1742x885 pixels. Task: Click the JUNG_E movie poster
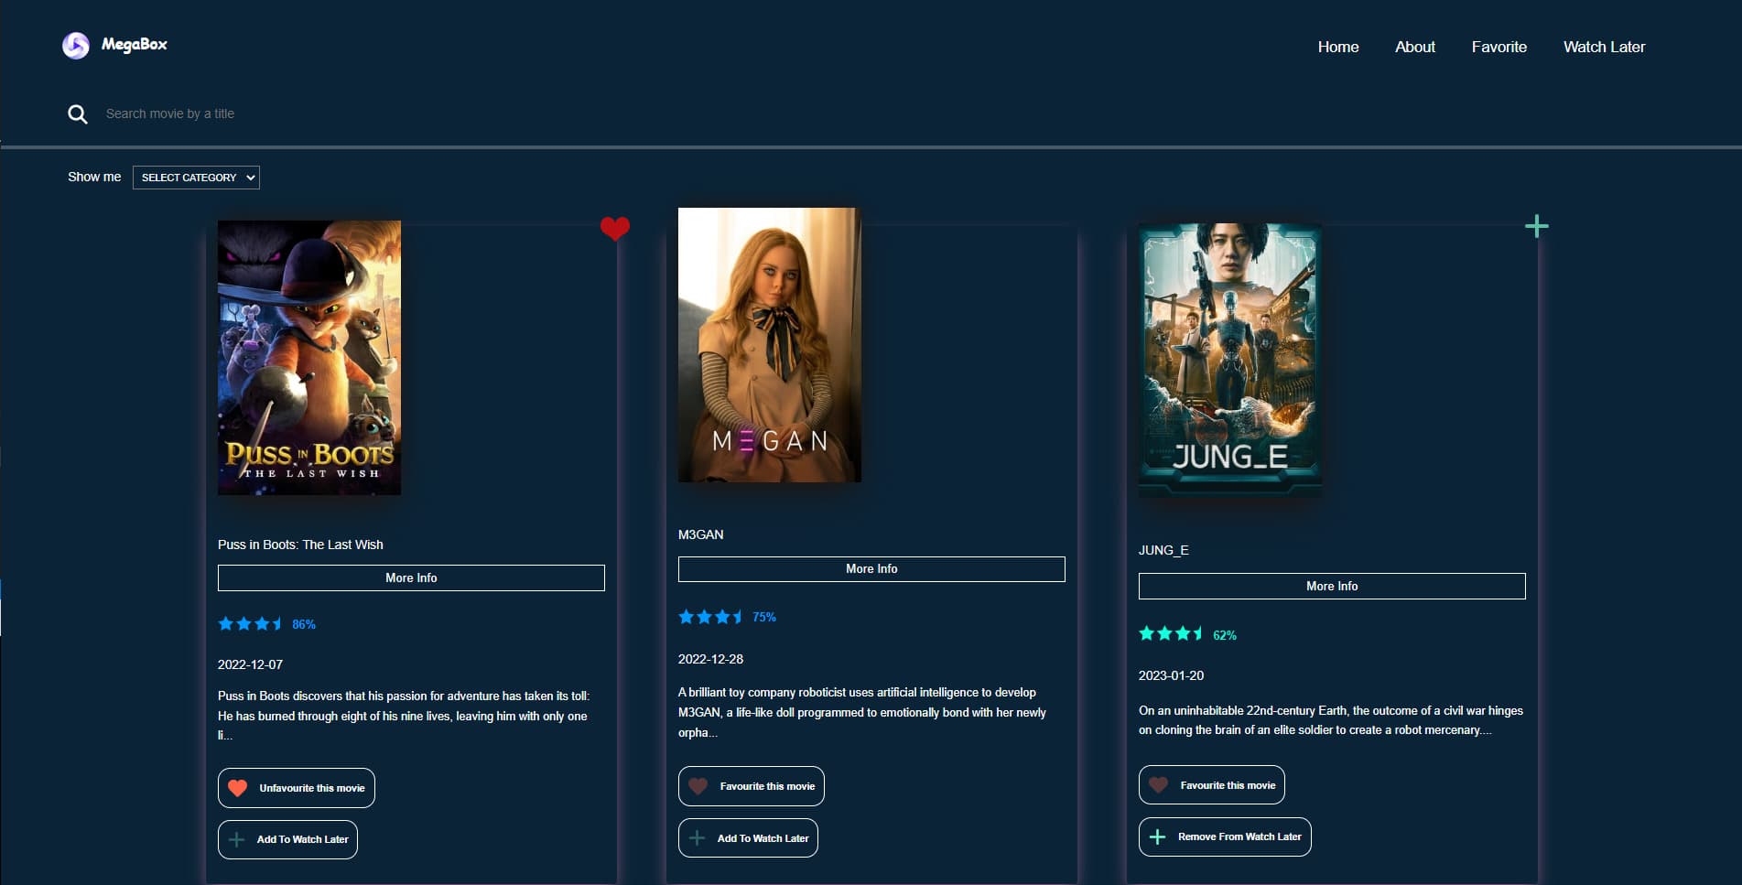1230,362
